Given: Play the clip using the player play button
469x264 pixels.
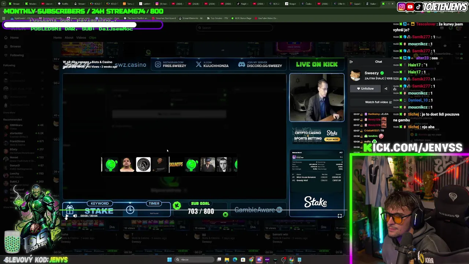Looking at the screenshot, I should [67, 216].
